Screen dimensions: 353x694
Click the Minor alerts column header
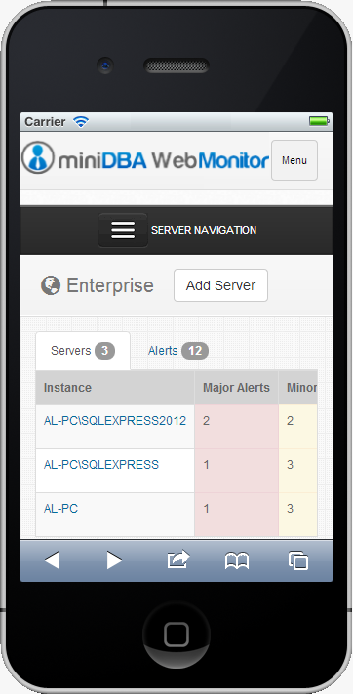[298, 388]
